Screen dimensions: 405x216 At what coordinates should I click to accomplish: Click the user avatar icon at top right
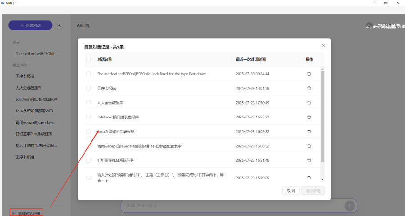pyautogui.click(x=369, y=25)
